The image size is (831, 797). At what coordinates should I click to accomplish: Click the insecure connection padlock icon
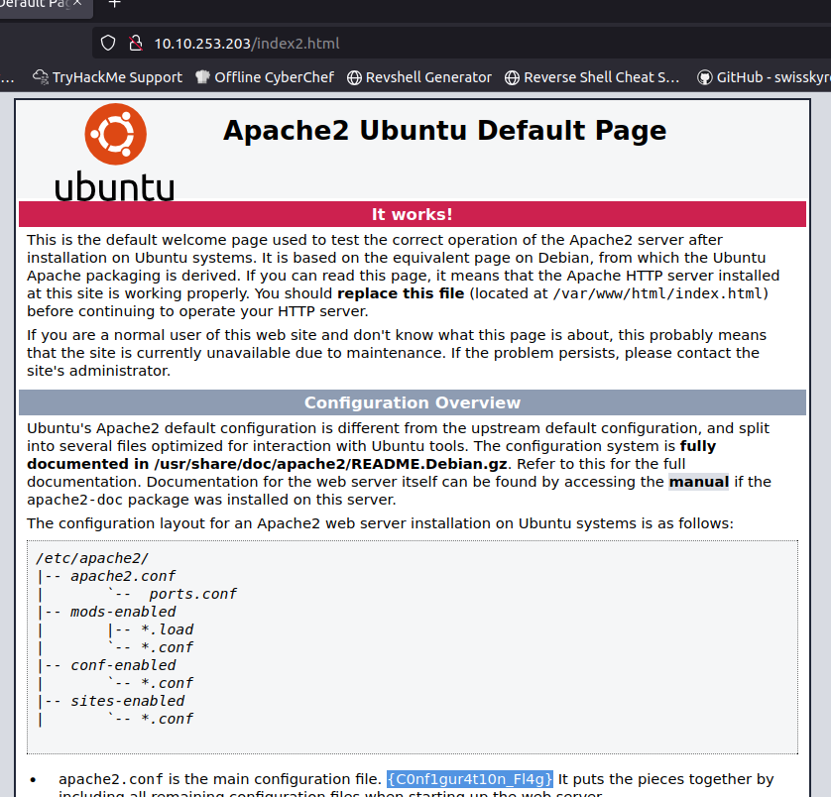point(135,43)
